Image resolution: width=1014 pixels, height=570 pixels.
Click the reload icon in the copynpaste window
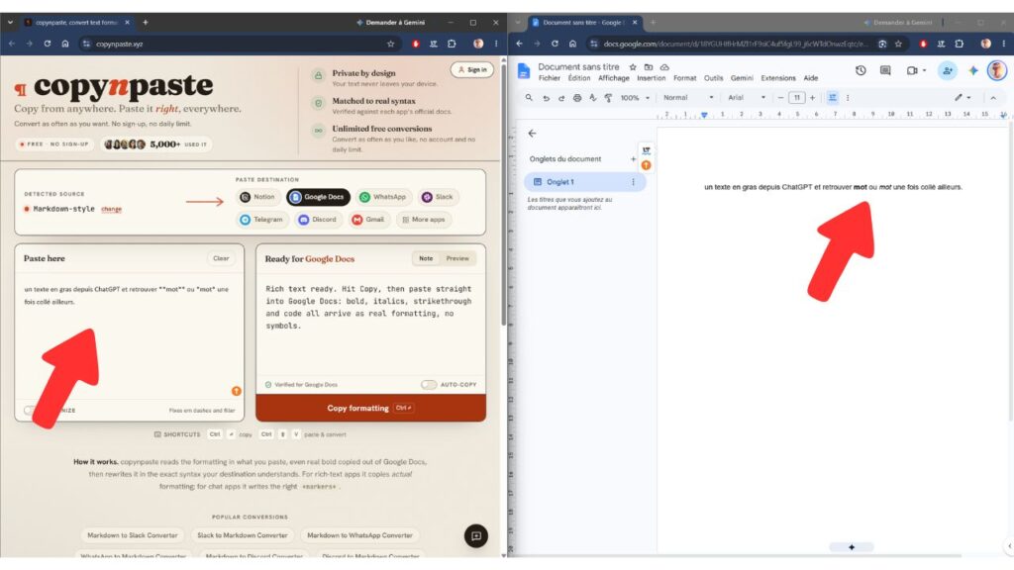(x=48, y=44)
